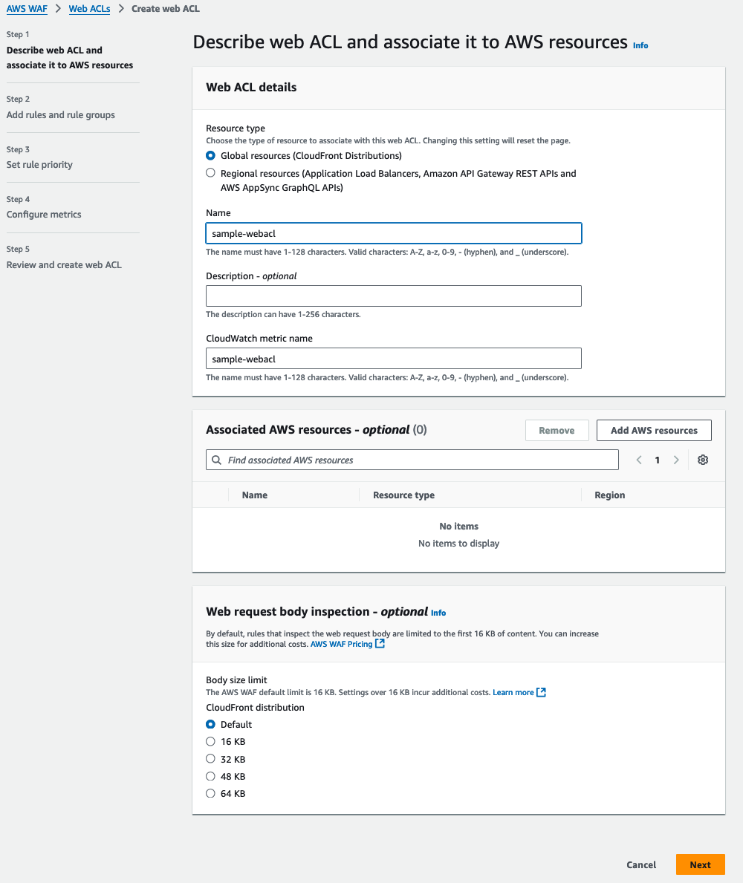This screenshot has width=743, height=883.
Task: Click the previous page arrow in pagination
Action: 639,460
